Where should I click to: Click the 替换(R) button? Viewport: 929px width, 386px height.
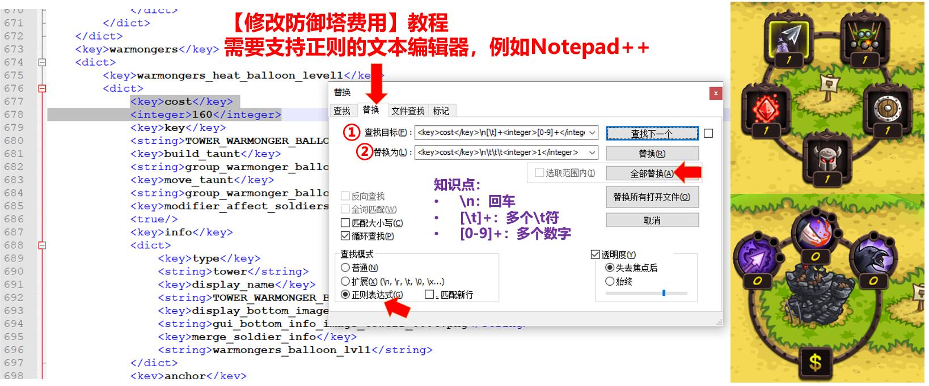pos(652,153)
